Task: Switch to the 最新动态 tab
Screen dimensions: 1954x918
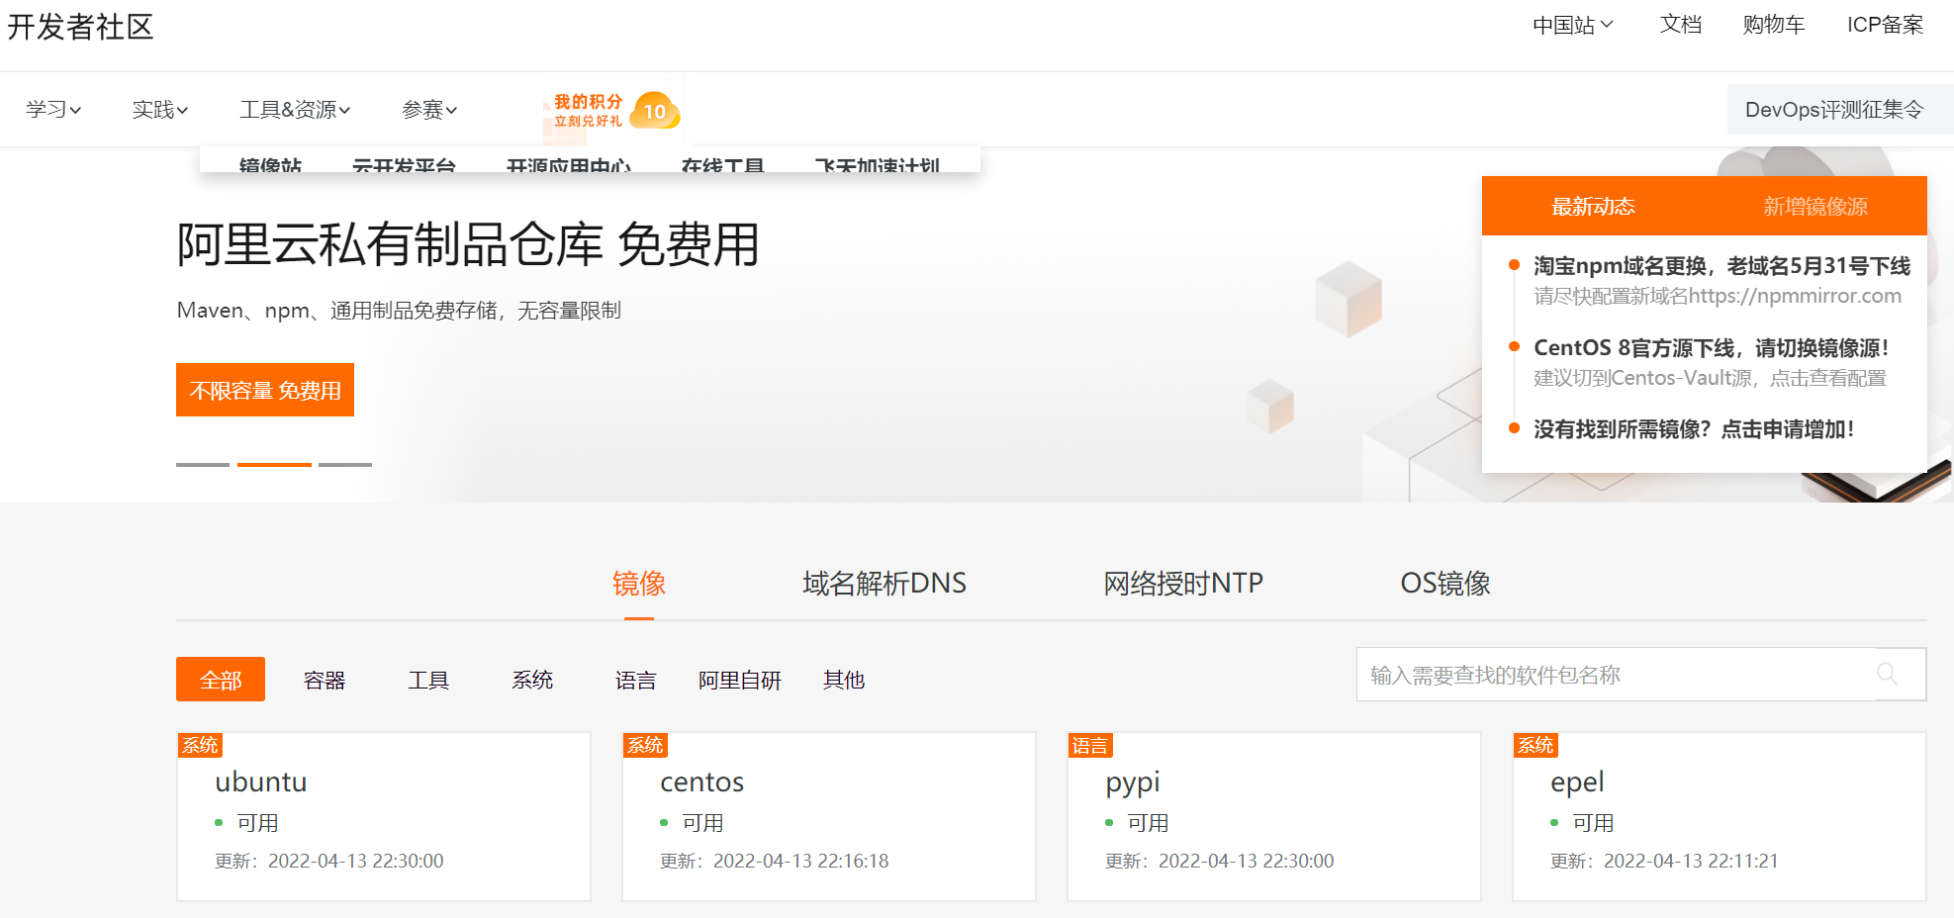Action: 1593,207
